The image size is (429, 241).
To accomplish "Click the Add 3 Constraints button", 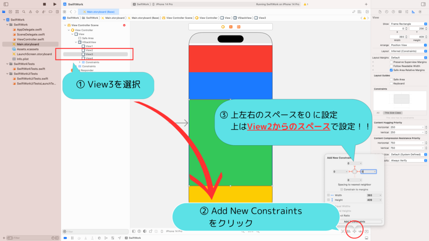I will click(x=354, y=222).
